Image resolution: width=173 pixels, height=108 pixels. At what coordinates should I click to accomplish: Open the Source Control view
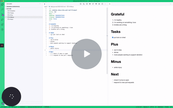2,14
